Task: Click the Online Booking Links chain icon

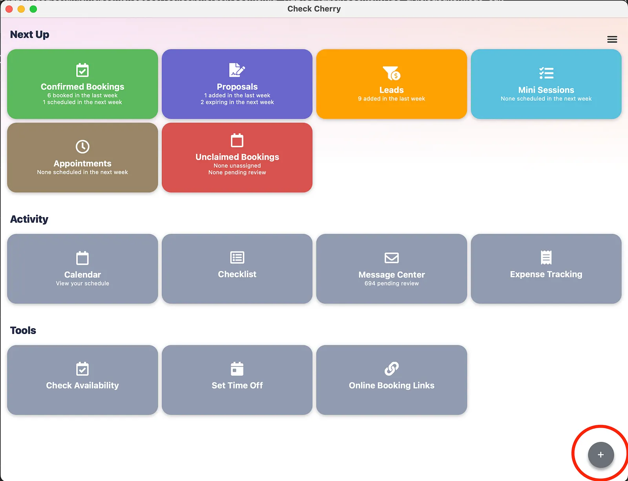Action: pyautogui.click(x=392, y=368)
